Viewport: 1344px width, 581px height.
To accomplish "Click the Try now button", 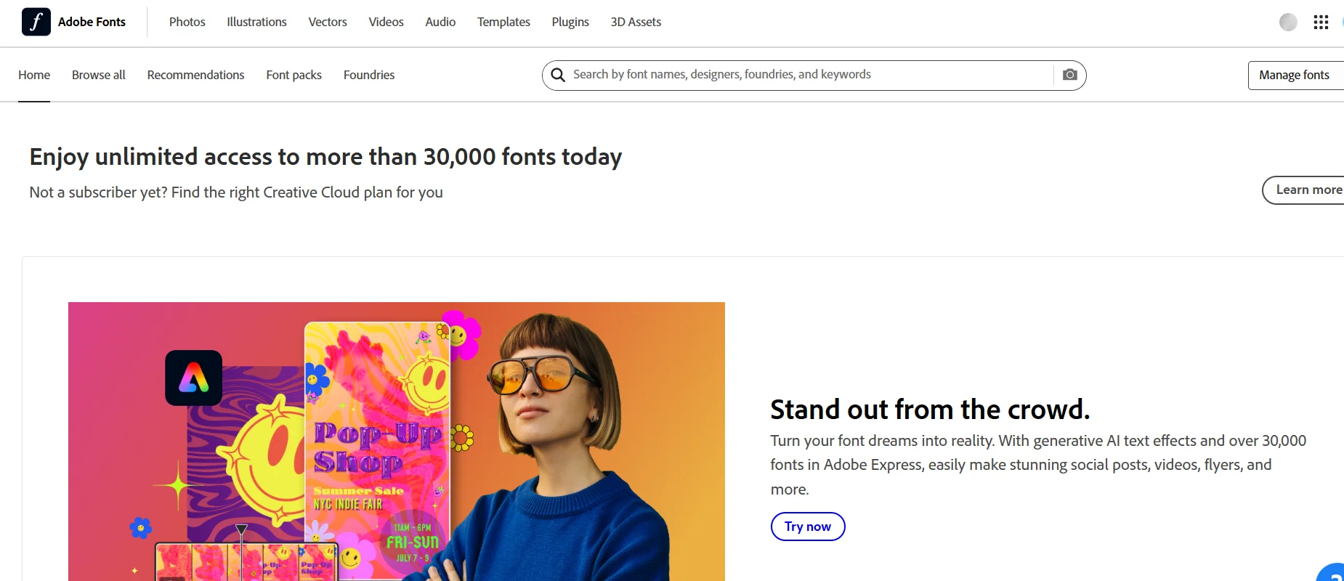I will point(808,527).
